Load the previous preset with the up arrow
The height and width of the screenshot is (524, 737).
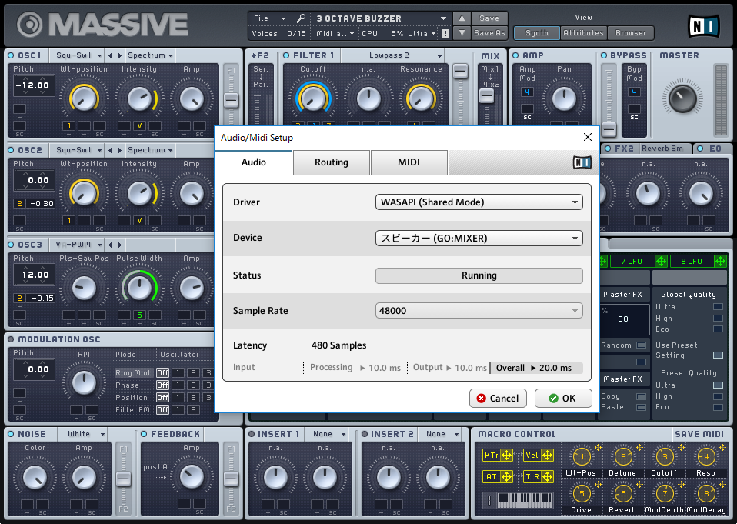click(x=462, y=18)
